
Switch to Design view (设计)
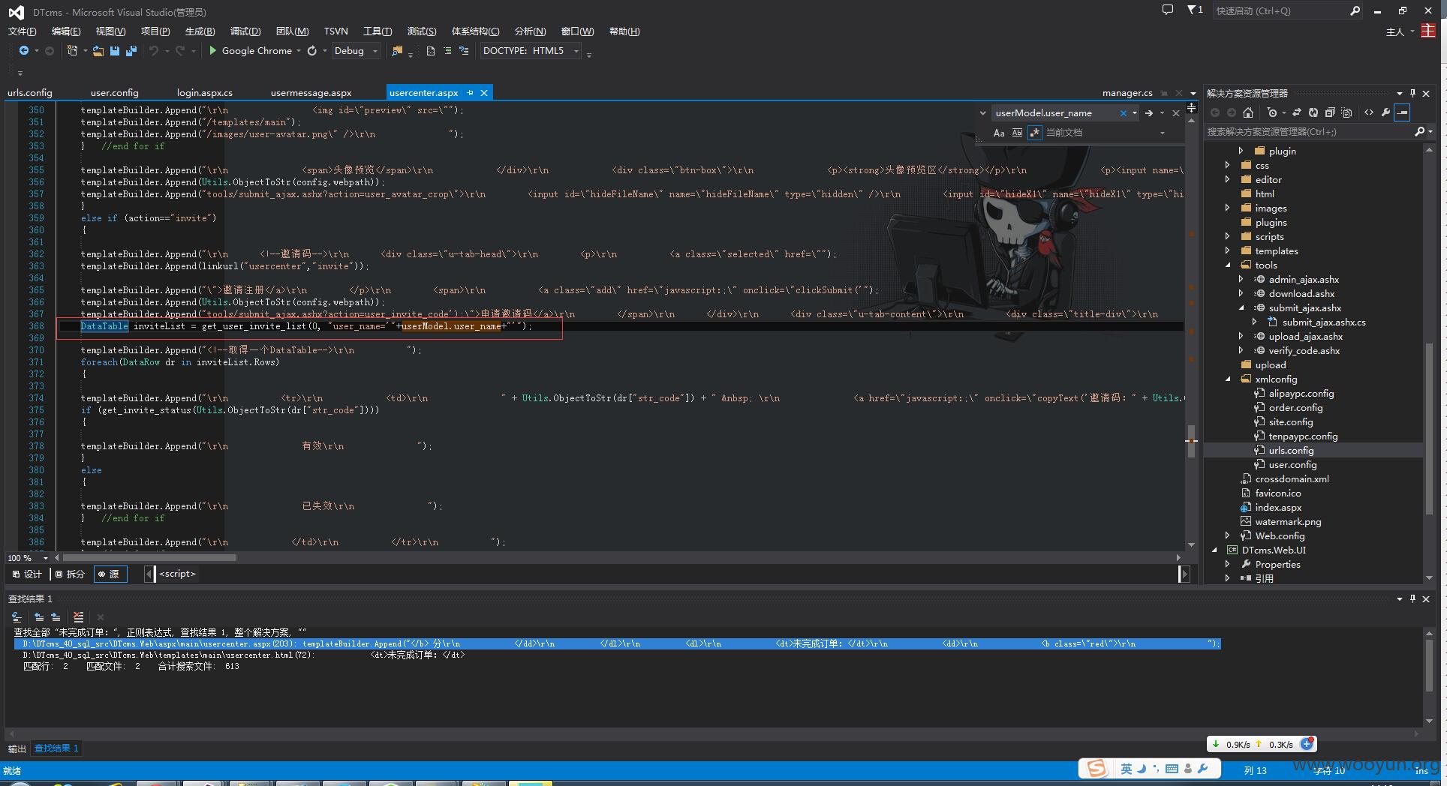(27, 574)
